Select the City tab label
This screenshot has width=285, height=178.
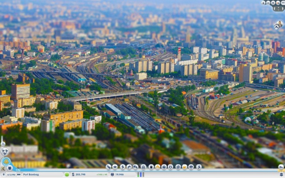coord(18,170)
